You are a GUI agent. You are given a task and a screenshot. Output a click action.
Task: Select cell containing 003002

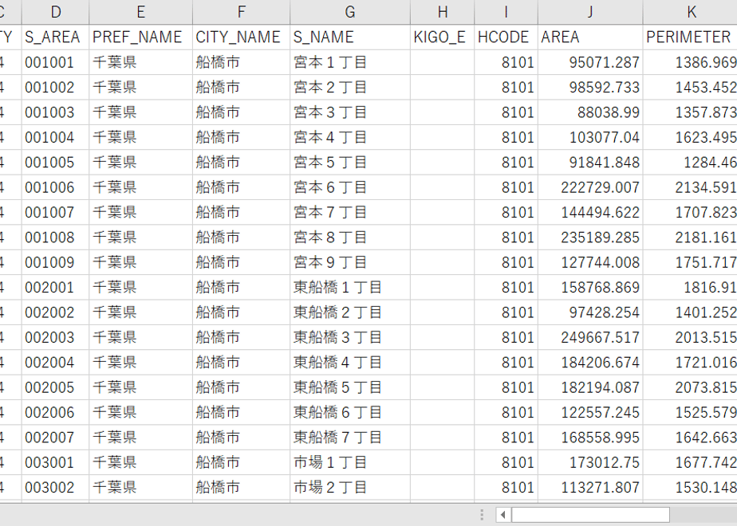tap(56, 487)
